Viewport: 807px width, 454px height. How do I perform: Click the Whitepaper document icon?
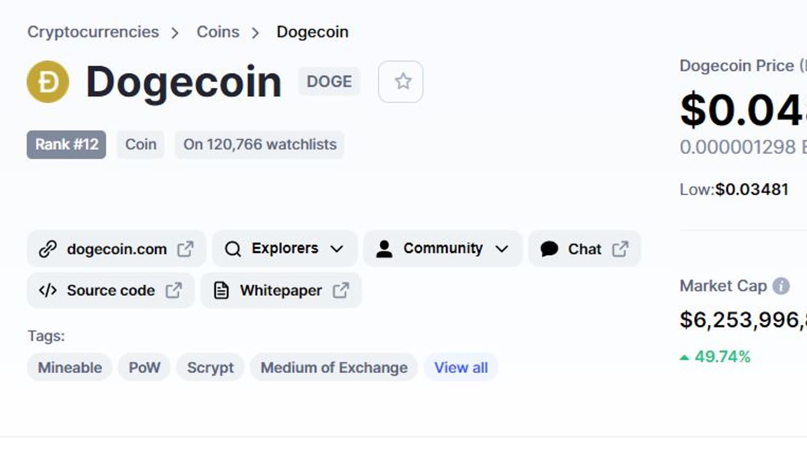(x=221, y=291)
